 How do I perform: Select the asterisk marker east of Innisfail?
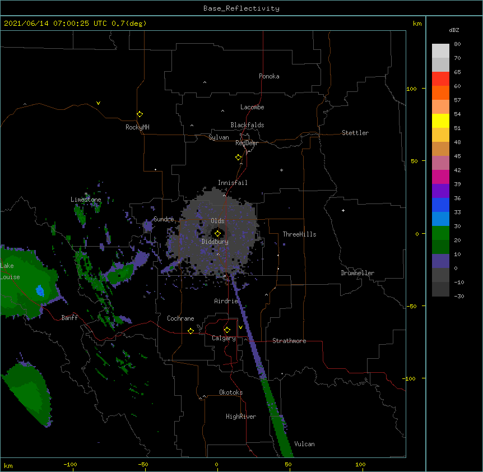281,170
